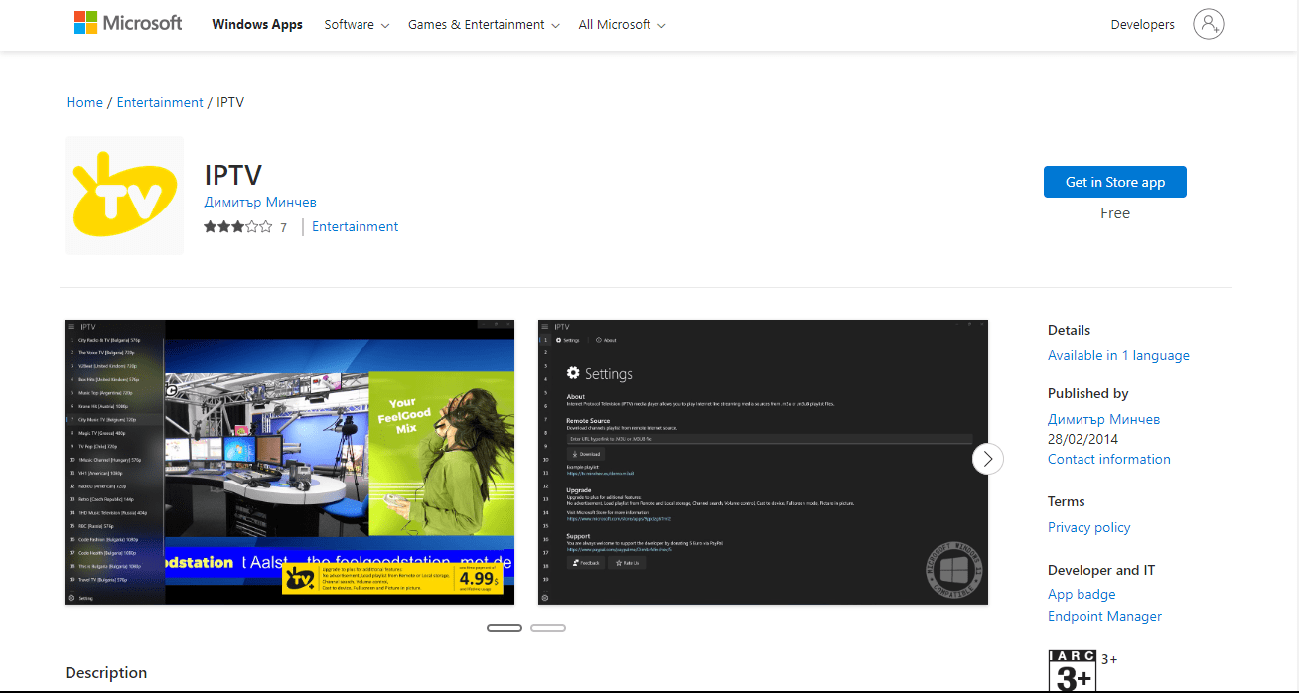1299x693 pixels.
Task: Open the Contact information link
Action: (x=1108, y=459)
